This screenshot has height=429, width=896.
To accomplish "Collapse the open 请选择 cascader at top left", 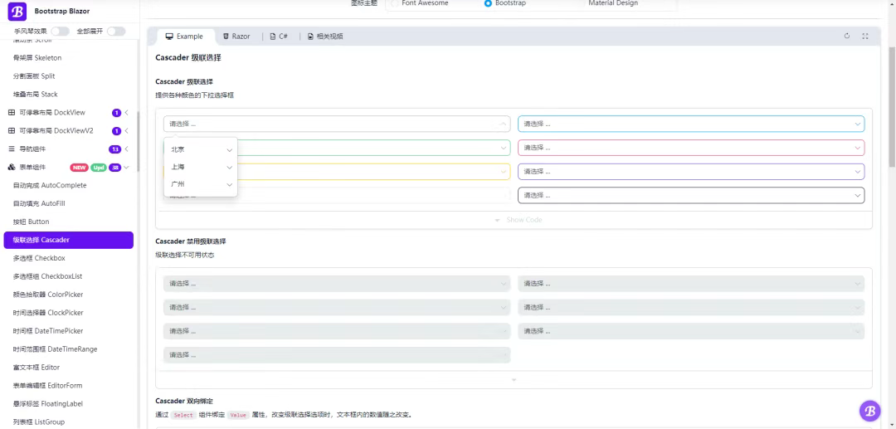I will tap(337, 124).
